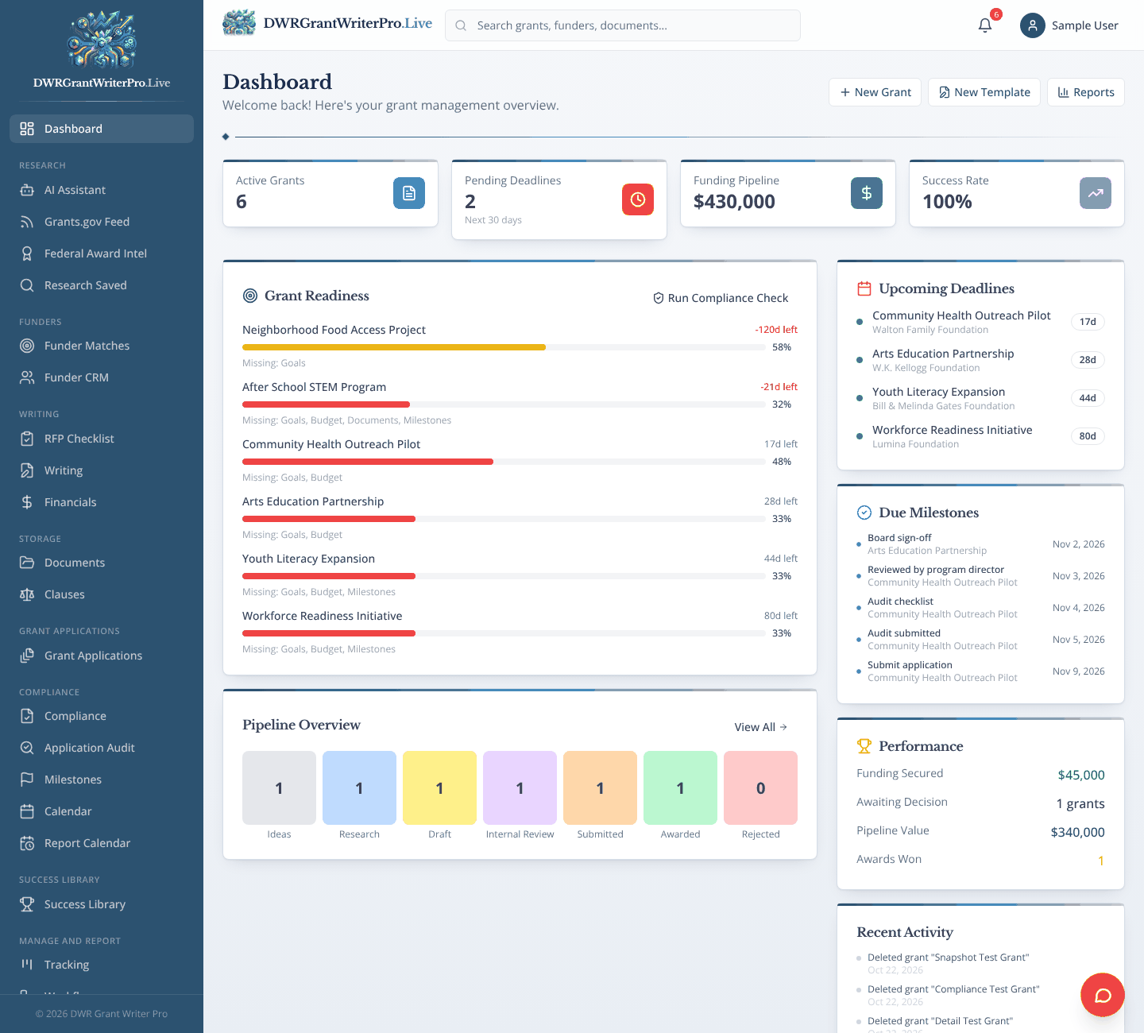Open Research Saved in the sidebar
Image resolution: width=1144 pixels, height=1033 pixels.
click(x=102, y=285)
